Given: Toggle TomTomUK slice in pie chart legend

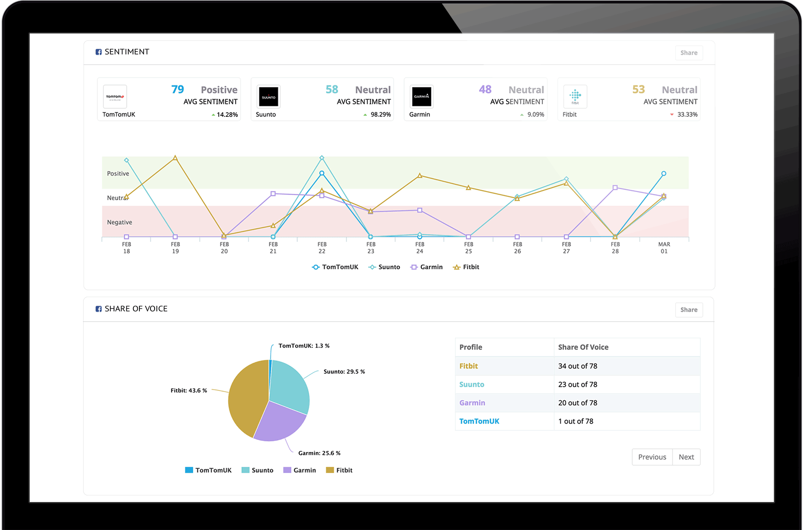Looking at the screenshot, I should click(208, 470).
